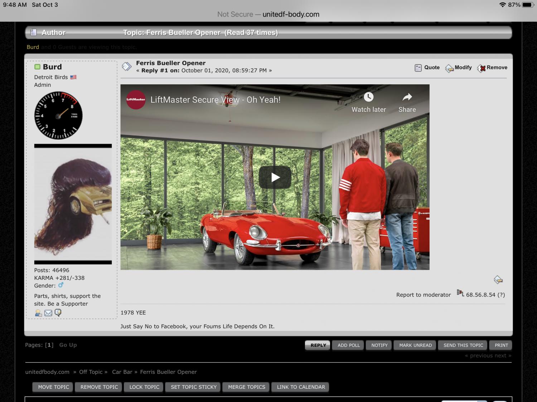The width and height of the screenshot is (537, 402).
Task: Click the Go Up link
Action: [68, 345]
